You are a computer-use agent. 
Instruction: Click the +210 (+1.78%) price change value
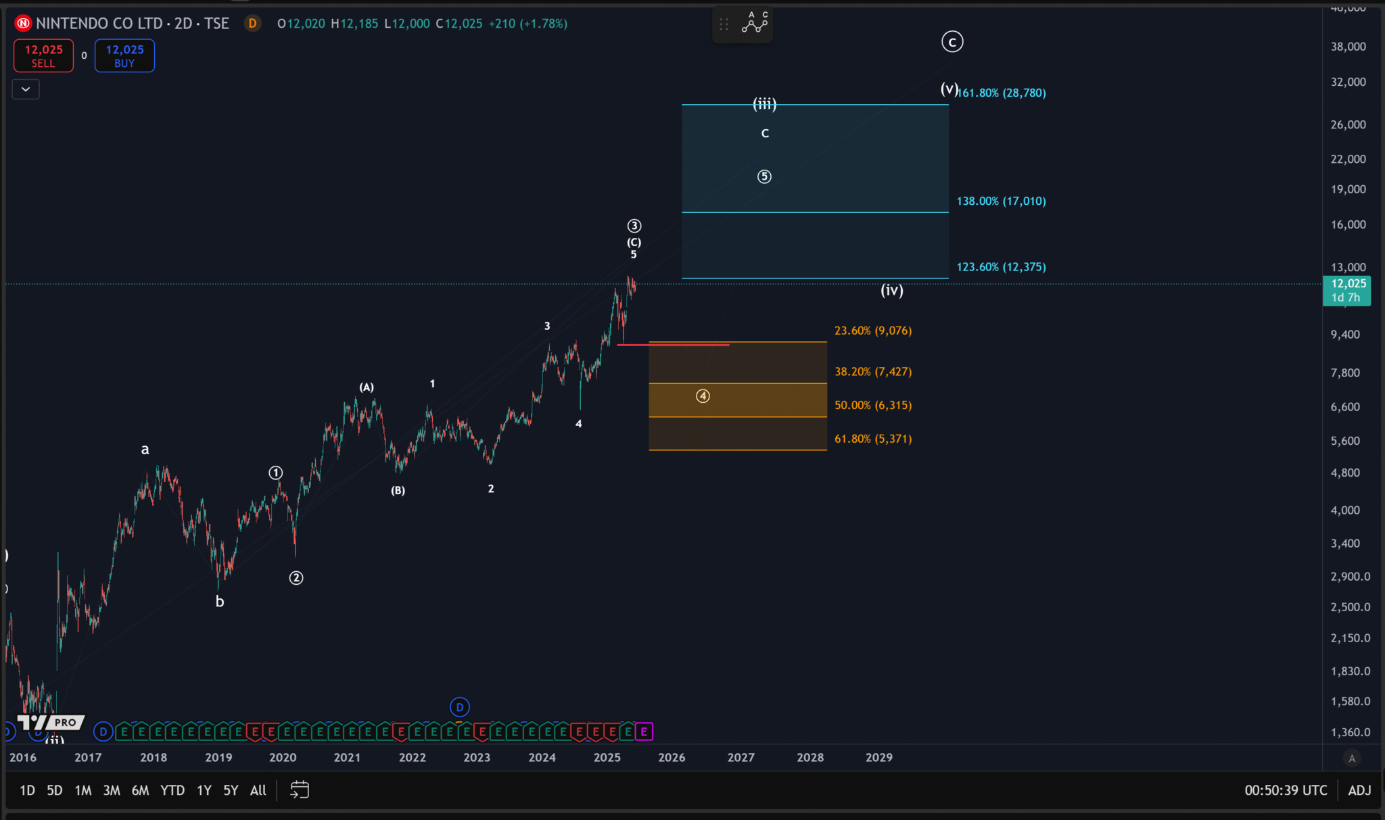pyautogui.click(x=528, y=24)
